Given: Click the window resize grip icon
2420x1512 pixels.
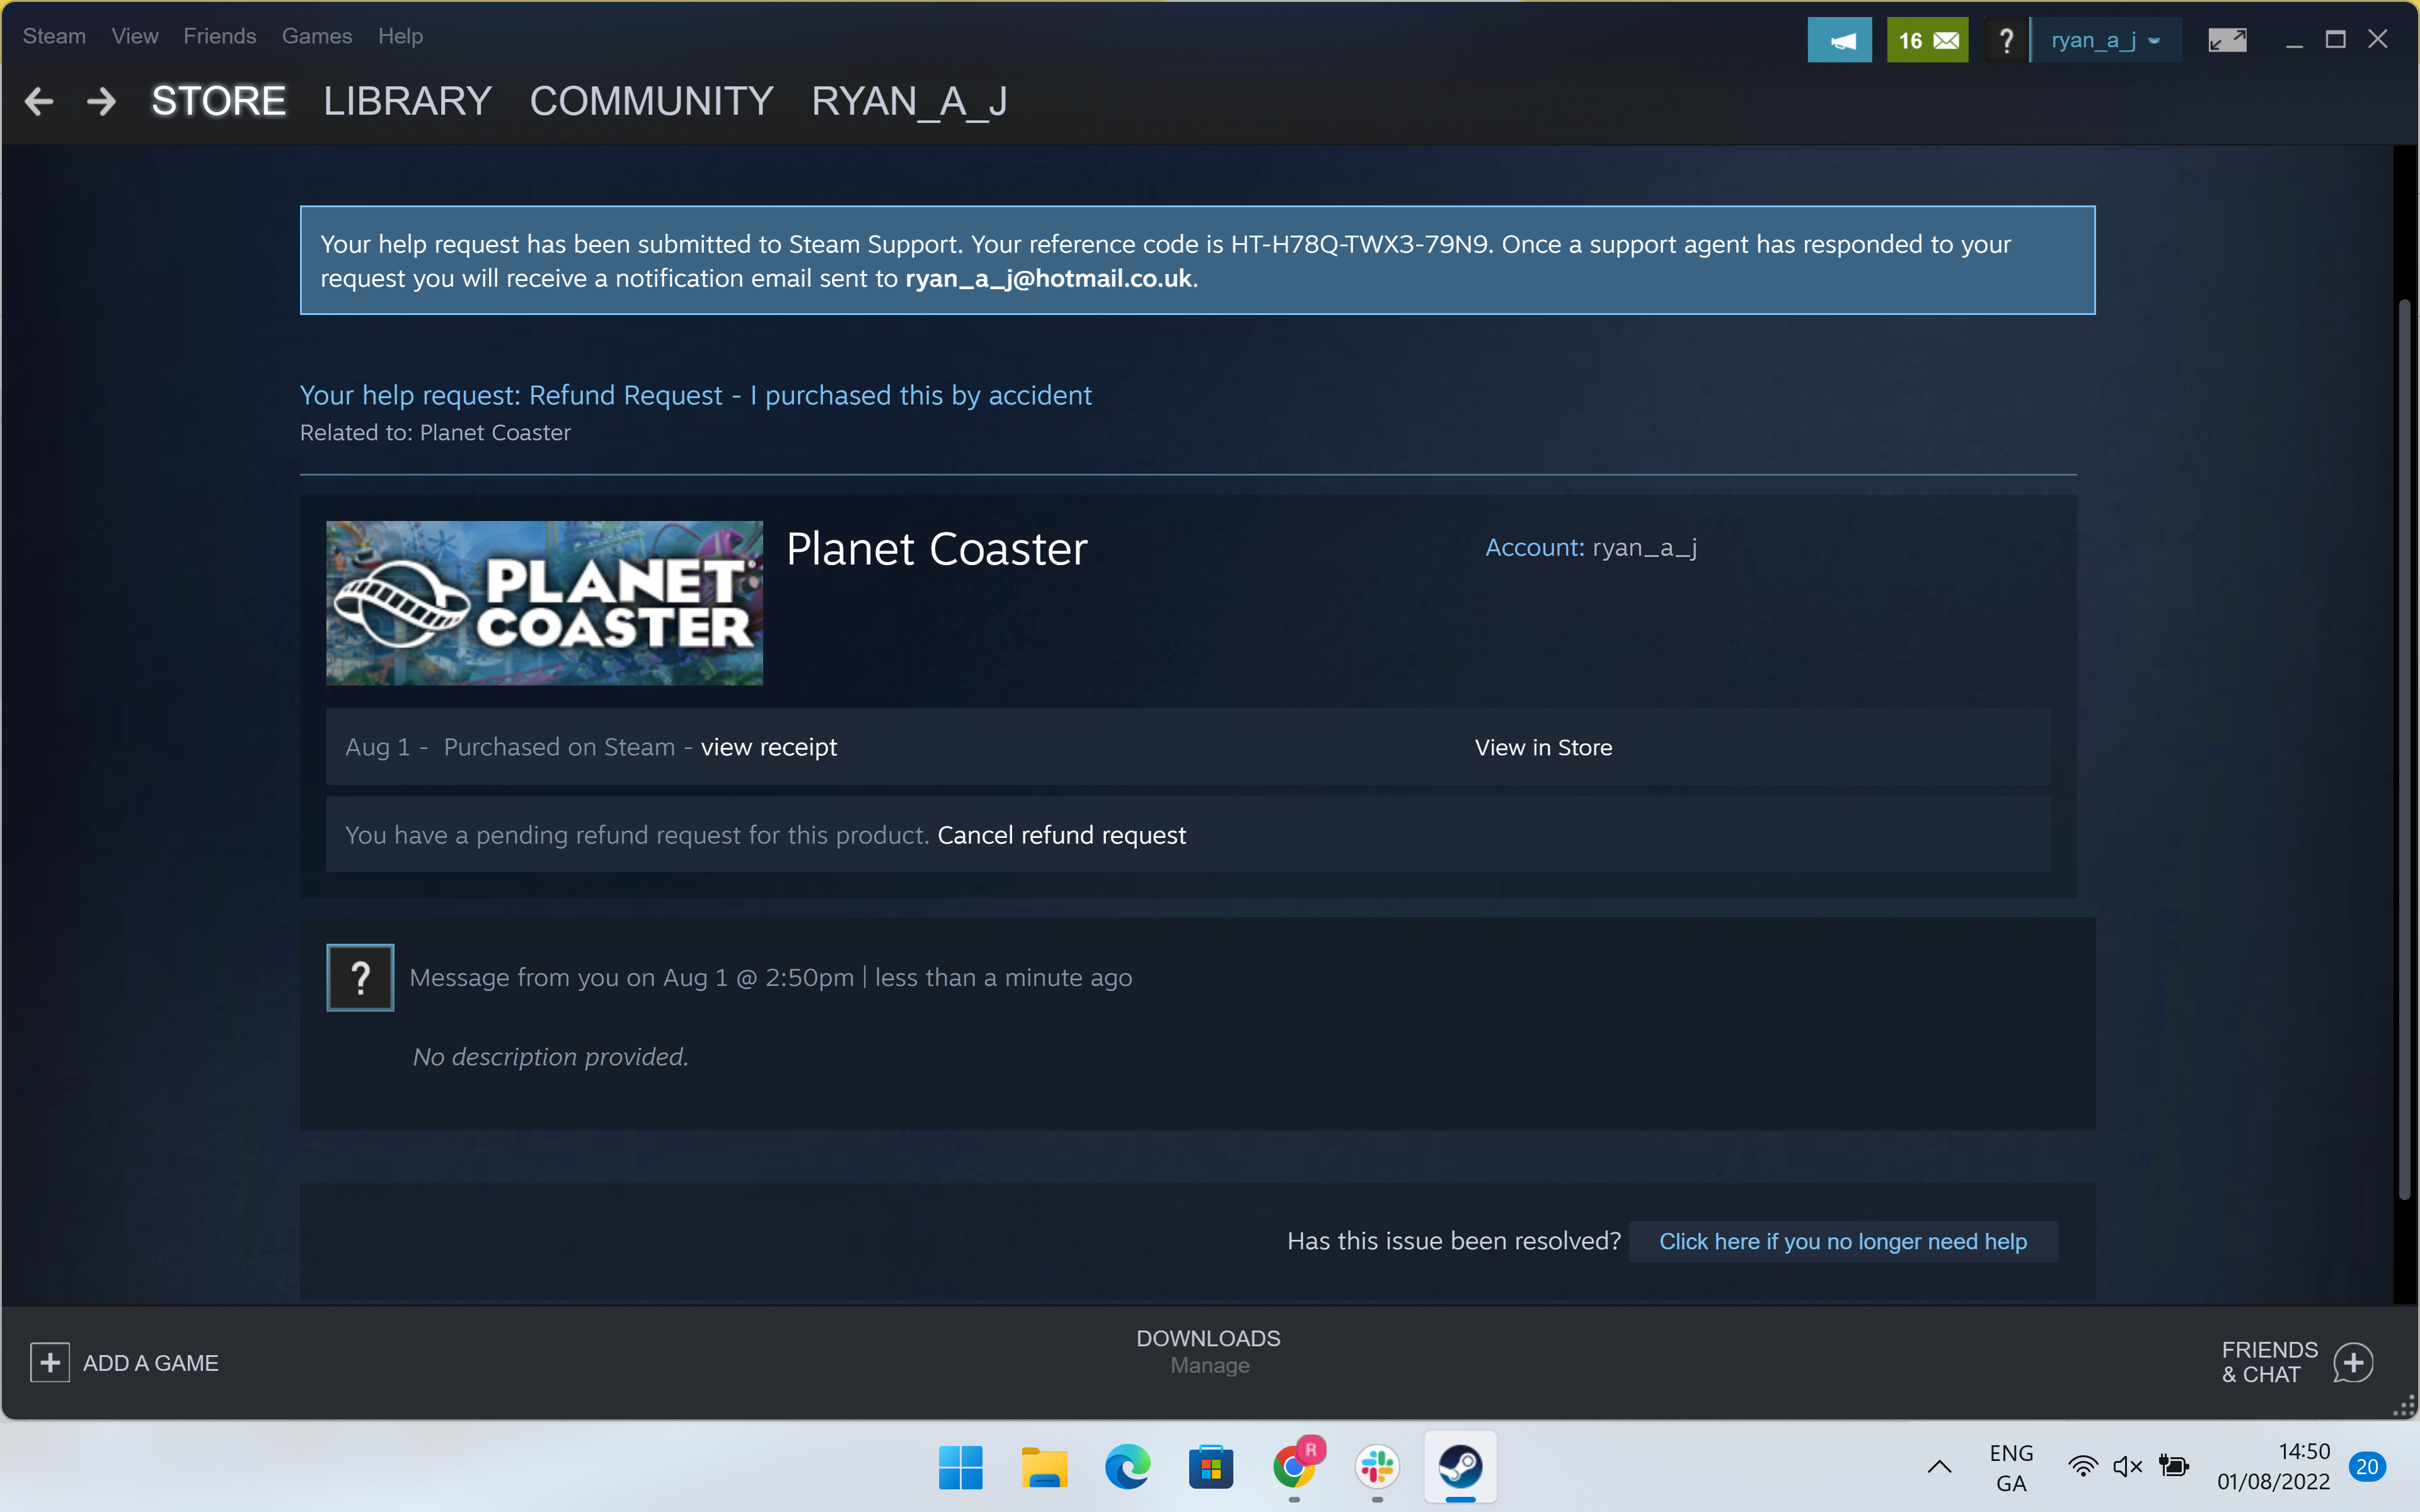Looking at the screenshot, I should [2403, 1405].
